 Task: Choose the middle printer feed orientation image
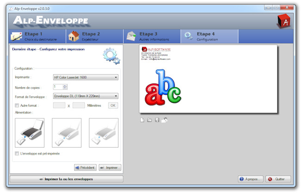point(67,133)
